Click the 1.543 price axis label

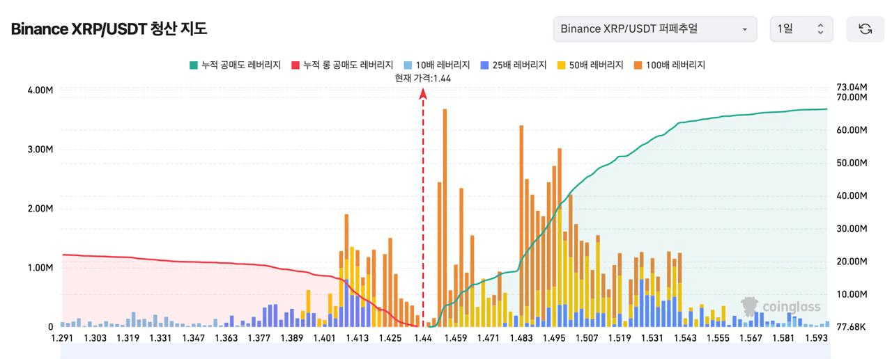(684, 338)
